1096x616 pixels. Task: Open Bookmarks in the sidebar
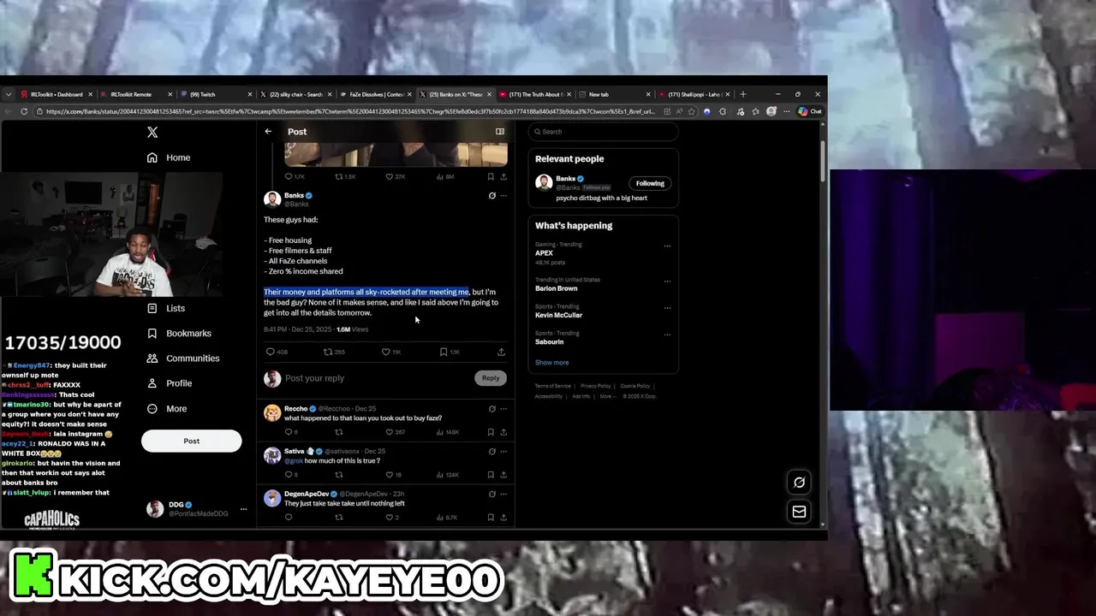179,333
